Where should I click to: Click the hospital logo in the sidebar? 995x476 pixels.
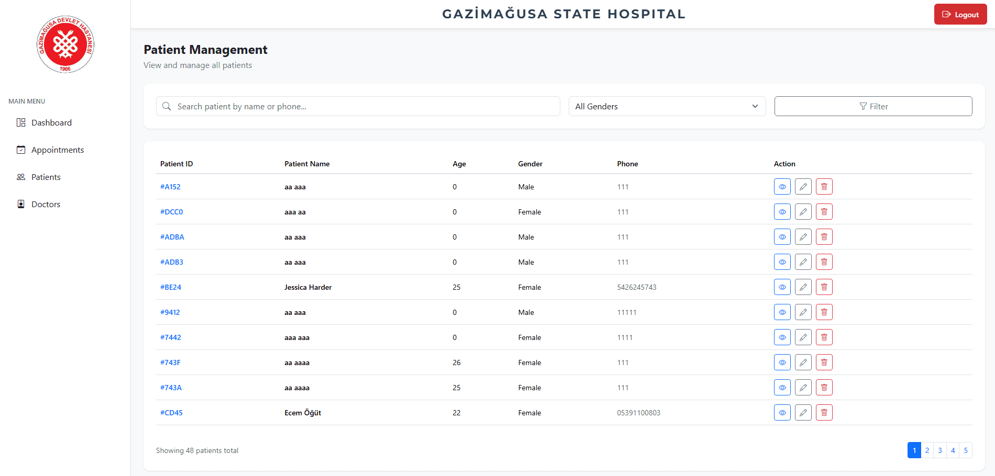65,44
